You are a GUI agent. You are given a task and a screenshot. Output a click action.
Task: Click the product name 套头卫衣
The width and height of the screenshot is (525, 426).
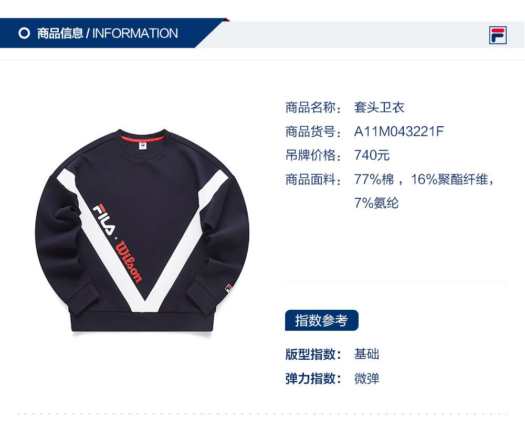point(380,107)
